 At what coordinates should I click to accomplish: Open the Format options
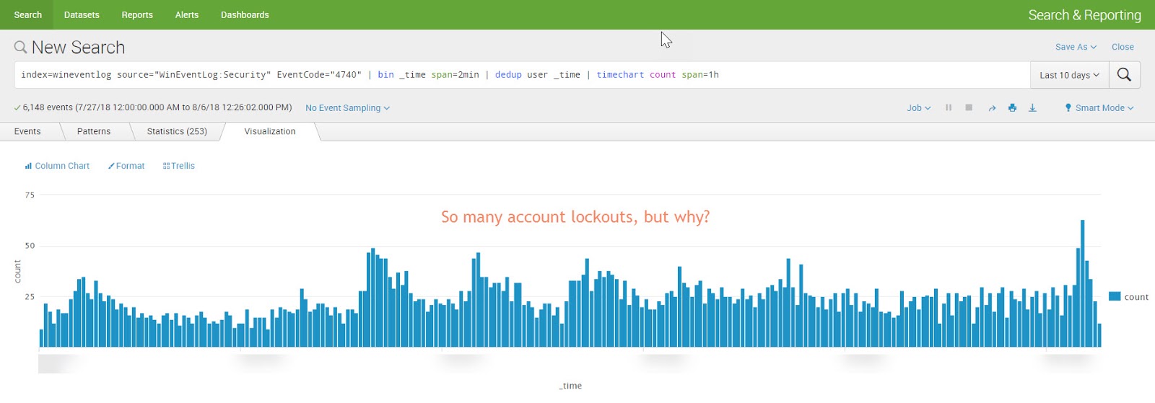(126, 166)
